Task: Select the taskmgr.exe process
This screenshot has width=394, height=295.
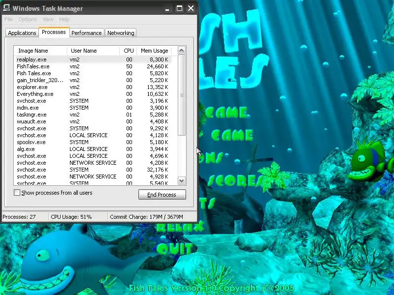Action: tap(93, 115)
